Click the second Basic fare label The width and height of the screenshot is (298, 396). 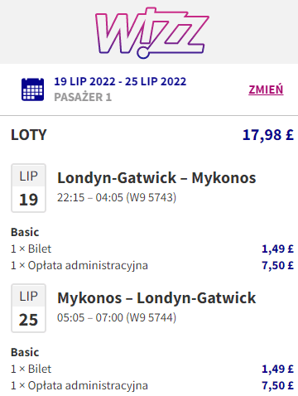(25, 352)
